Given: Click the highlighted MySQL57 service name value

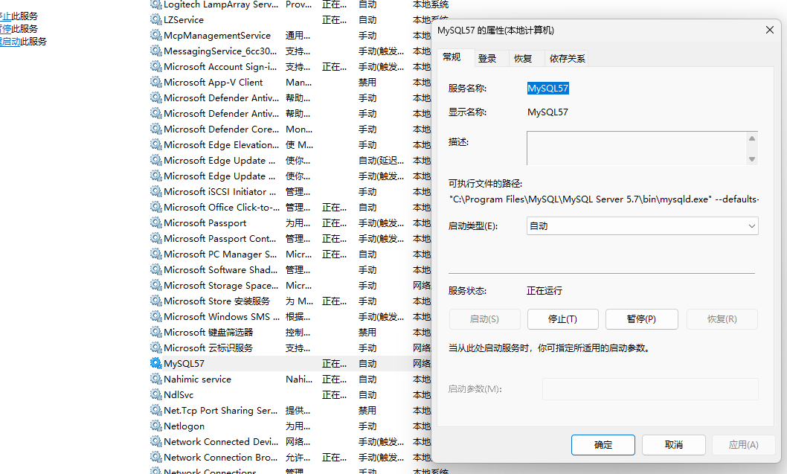Looking at the screenshot, I should [547, 89].
